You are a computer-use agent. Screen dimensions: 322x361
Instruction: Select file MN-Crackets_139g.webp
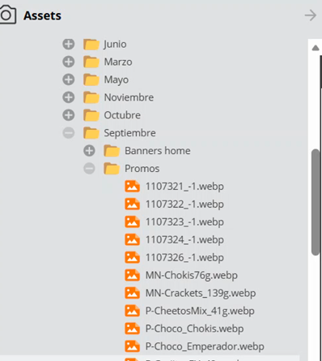pos(201,293)
